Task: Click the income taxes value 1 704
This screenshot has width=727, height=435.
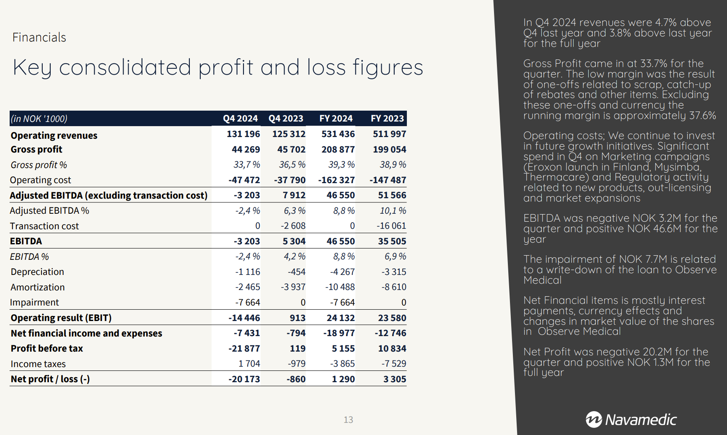Action: 249,364
